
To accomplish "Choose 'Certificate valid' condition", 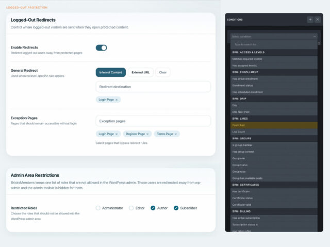I will 274,205.
